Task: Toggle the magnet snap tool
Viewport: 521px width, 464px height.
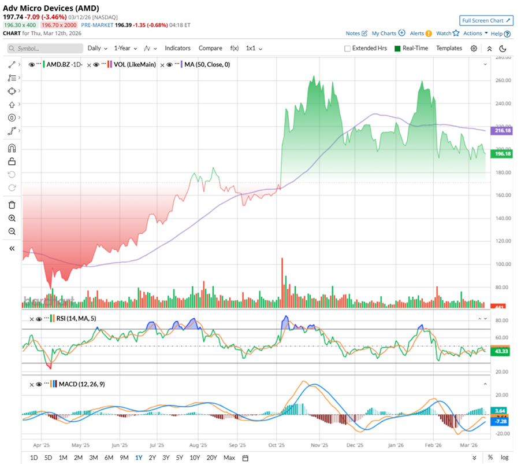Action: pyautogui.click(x=12, y=148)
